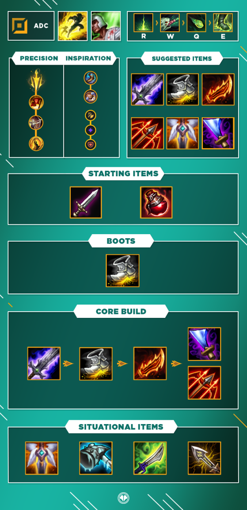247x510 pixels.
Task: Select the boots icon under Boots section
Action: pyautogui.click(x=122, y=270)
